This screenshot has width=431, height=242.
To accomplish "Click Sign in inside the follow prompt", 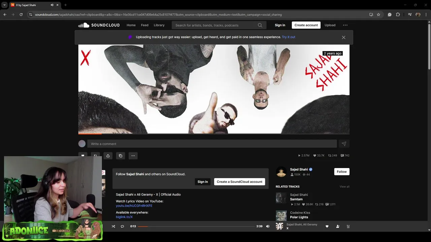I will pyautogui.click(x=203, y=182).
